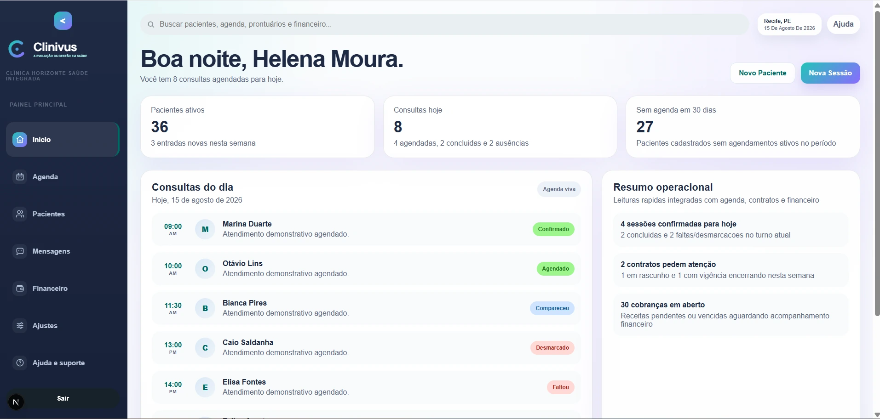Viewport: 880px width, 419px height.
Task: Click the Financeiro wallet icon
Action: tap(20, 289)
